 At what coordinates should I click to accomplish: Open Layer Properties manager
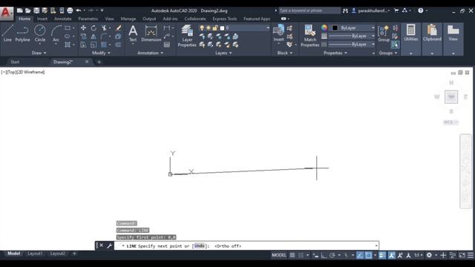click(187, 36)
